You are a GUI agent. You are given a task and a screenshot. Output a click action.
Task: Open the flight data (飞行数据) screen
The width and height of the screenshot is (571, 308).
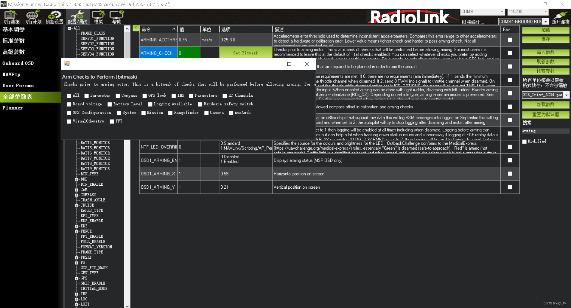point(11,17)
